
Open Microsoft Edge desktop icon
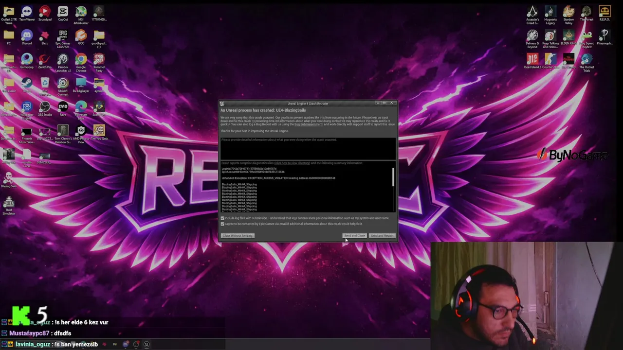pos(81,110)
